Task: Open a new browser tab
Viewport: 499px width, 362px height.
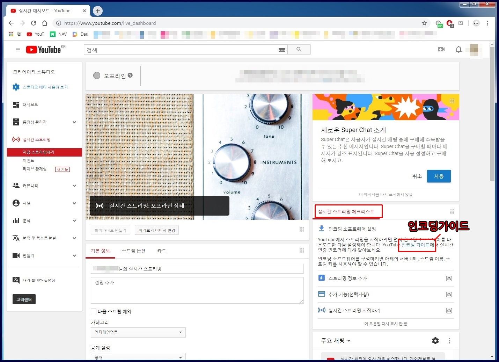Action: click(98, 11)
